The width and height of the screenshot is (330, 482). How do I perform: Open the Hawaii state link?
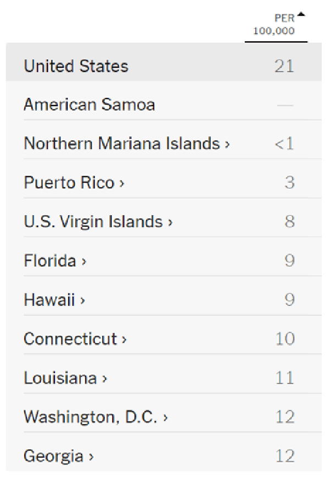pos(50,300)
